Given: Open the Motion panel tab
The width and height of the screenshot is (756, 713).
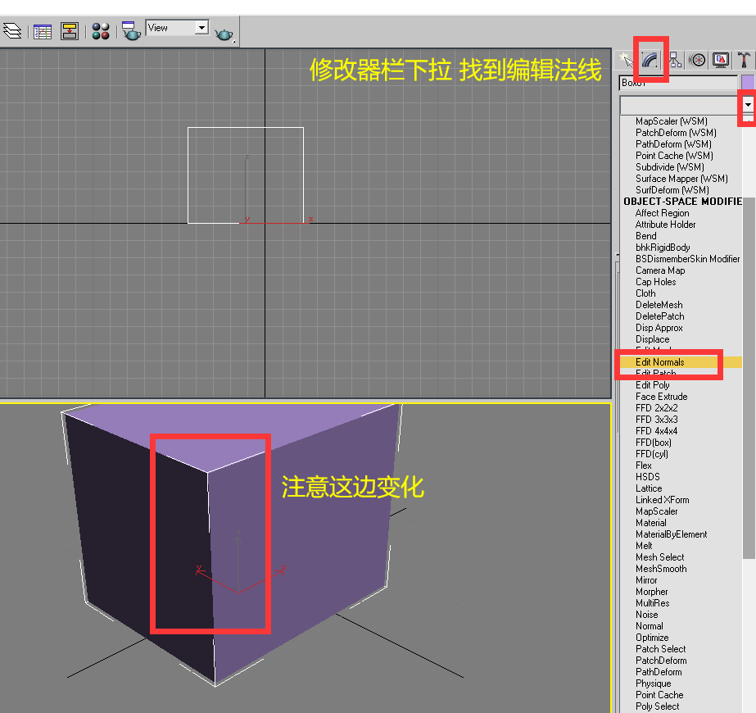Looking at the screenshot, I should click(698, 60).
